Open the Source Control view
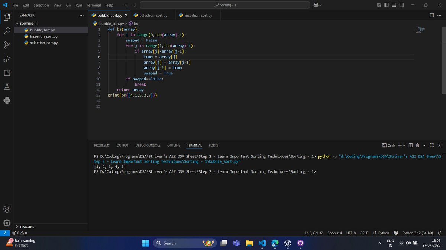446x250 pixels. (7, 45)
